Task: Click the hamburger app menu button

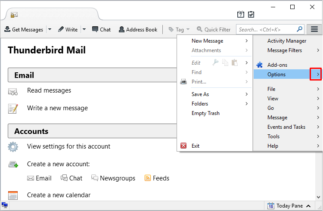Action: pyautogui.click(x=314, y=29)
